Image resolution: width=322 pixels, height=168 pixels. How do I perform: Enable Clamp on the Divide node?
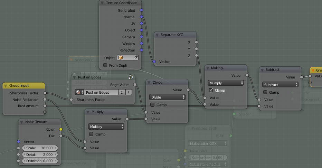pos(152,105)
